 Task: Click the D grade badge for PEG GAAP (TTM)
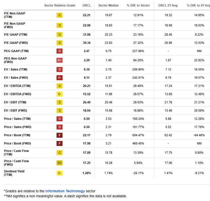[59, 51]
